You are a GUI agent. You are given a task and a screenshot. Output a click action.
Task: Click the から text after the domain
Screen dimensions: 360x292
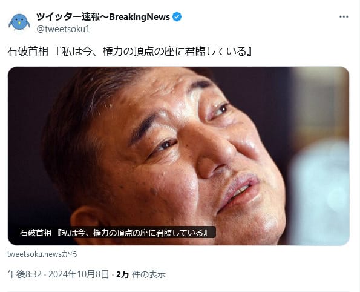70,254
